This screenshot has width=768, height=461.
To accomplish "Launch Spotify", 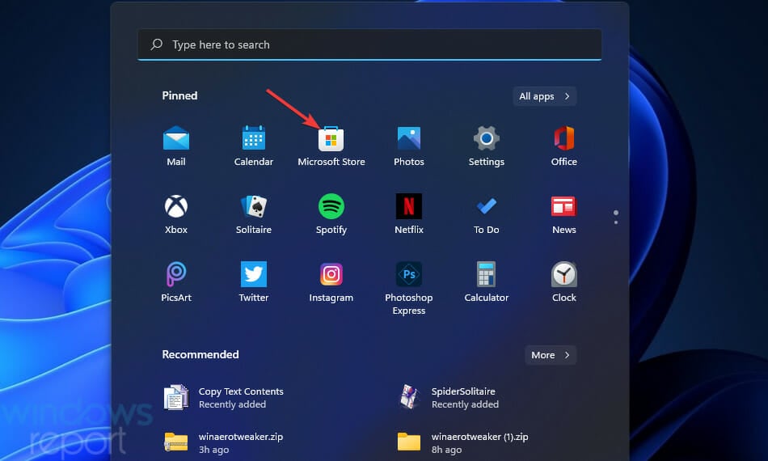I will coord(331,214).
